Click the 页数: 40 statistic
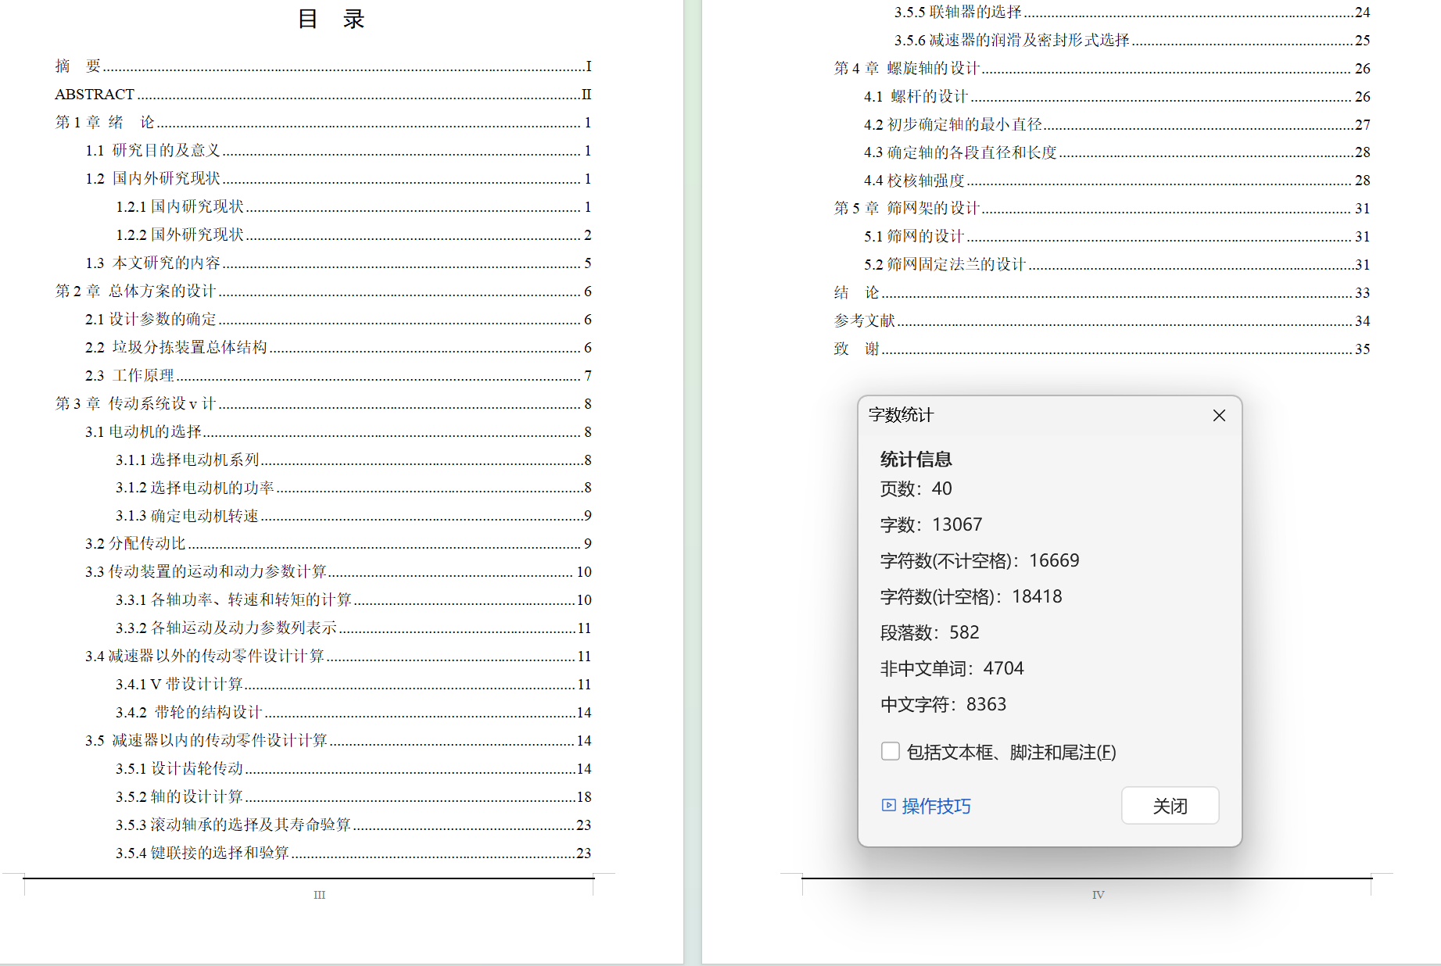1441x966 pixels. point(916,489)
